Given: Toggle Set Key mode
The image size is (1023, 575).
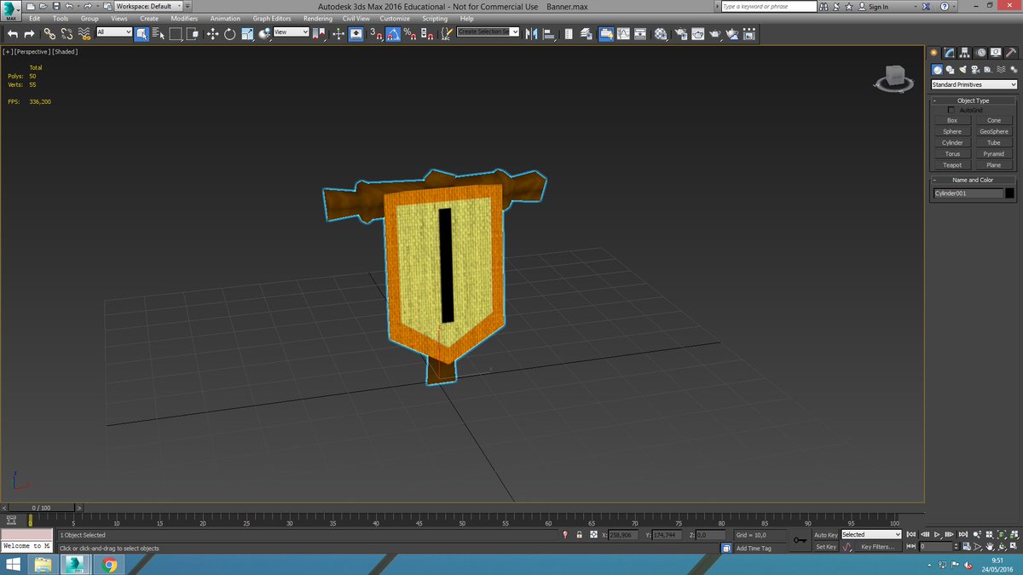Looking at the screenshot, I should (826, 547).
